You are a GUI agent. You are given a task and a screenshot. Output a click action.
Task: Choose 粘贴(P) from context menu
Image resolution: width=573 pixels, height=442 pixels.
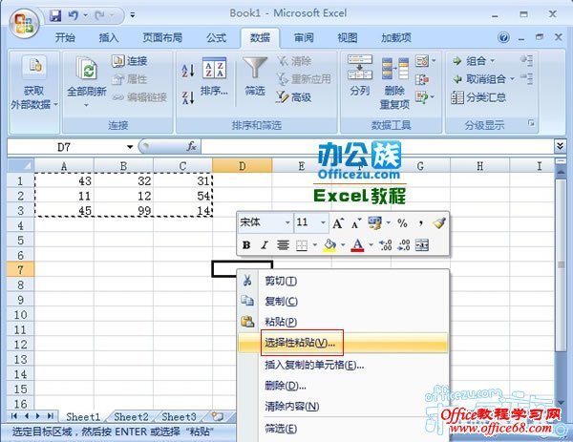tap(343, 322)
